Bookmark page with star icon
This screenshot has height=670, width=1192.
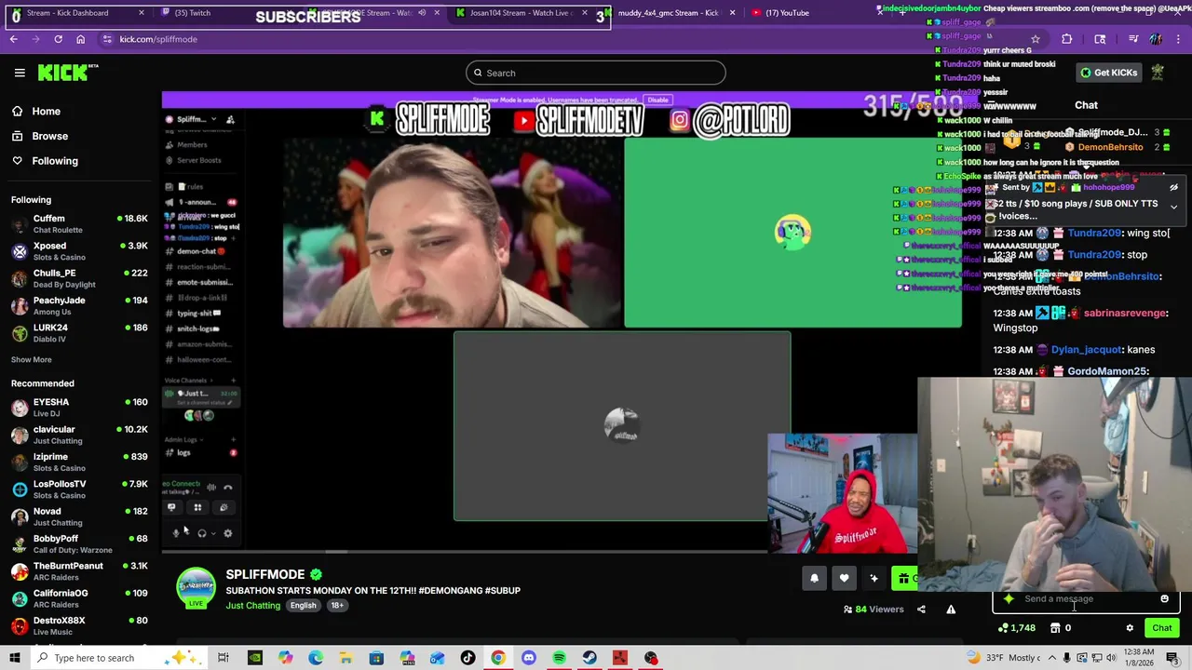click(1035, 39)
